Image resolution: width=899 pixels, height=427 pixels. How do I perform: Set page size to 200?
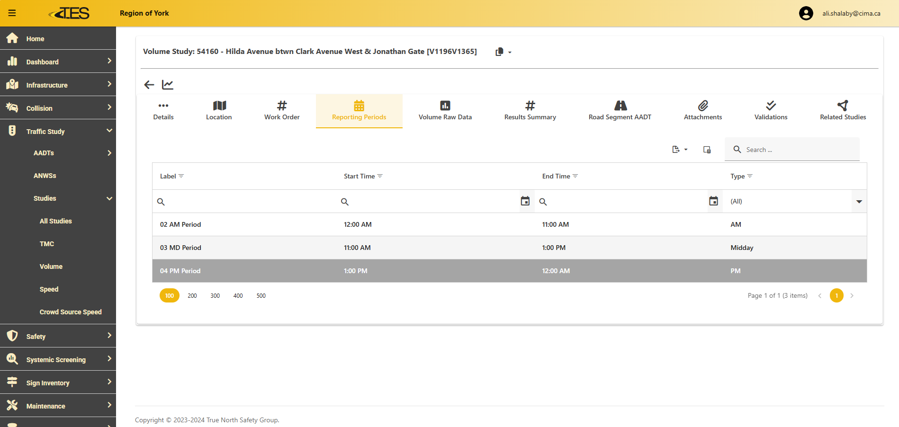pyautogui.click(x=192, y=295)
